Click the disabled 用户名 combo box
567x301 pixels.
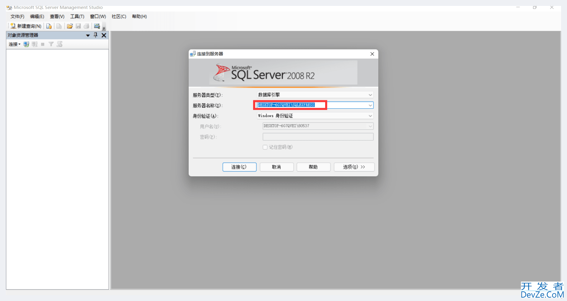tap(318, 126)
